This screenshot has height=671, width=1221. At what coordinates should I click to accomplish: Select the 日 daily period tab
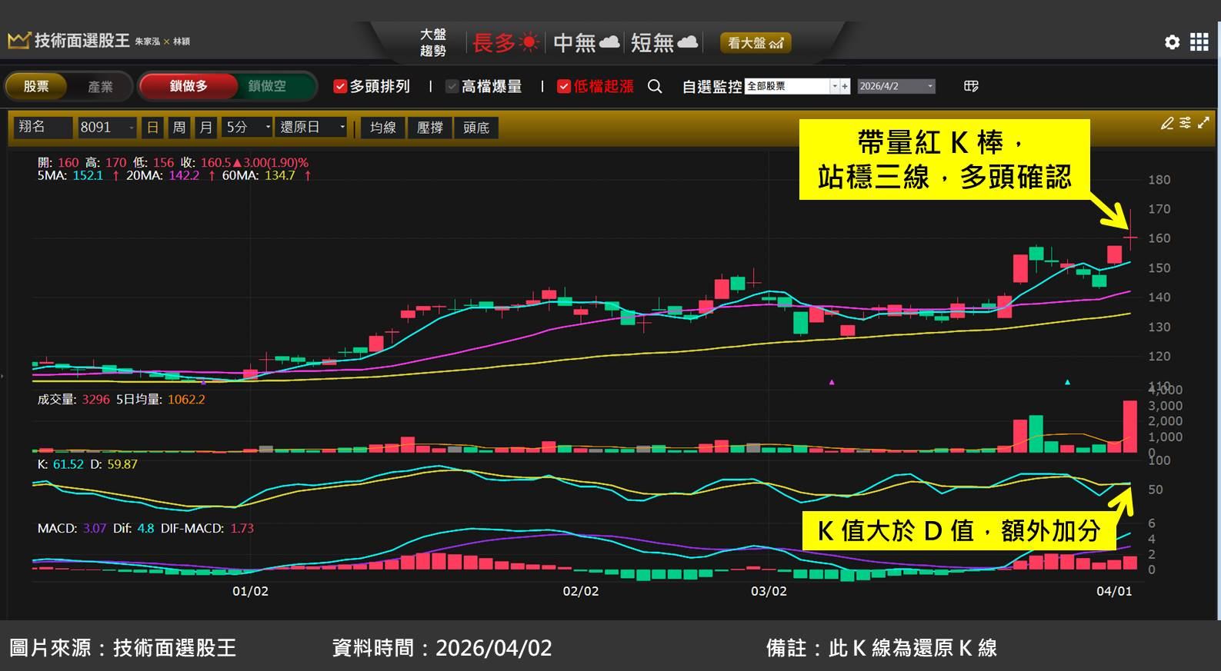click(x=153, y=128)
